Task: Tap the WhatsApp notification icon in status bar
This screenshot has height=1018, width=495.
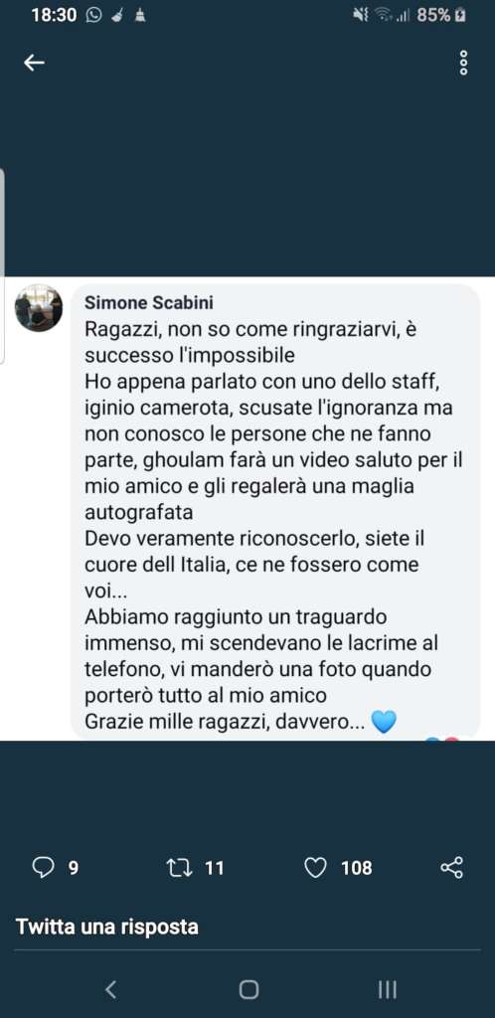Action: [x=94, y=16]
